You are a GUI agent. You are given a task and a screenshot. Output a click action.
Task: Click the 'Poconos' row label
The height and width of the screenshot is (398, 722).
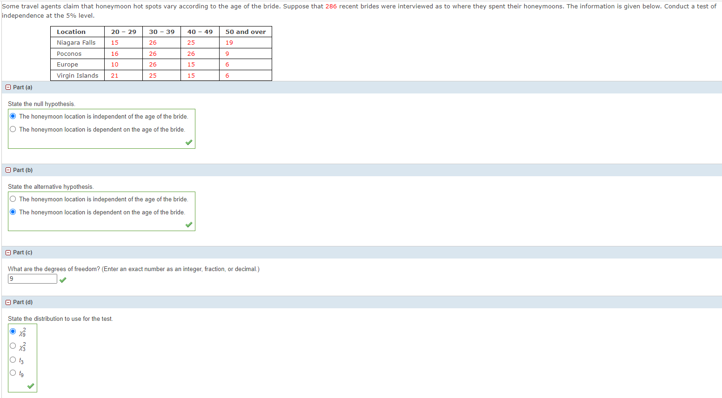[69, 54]
